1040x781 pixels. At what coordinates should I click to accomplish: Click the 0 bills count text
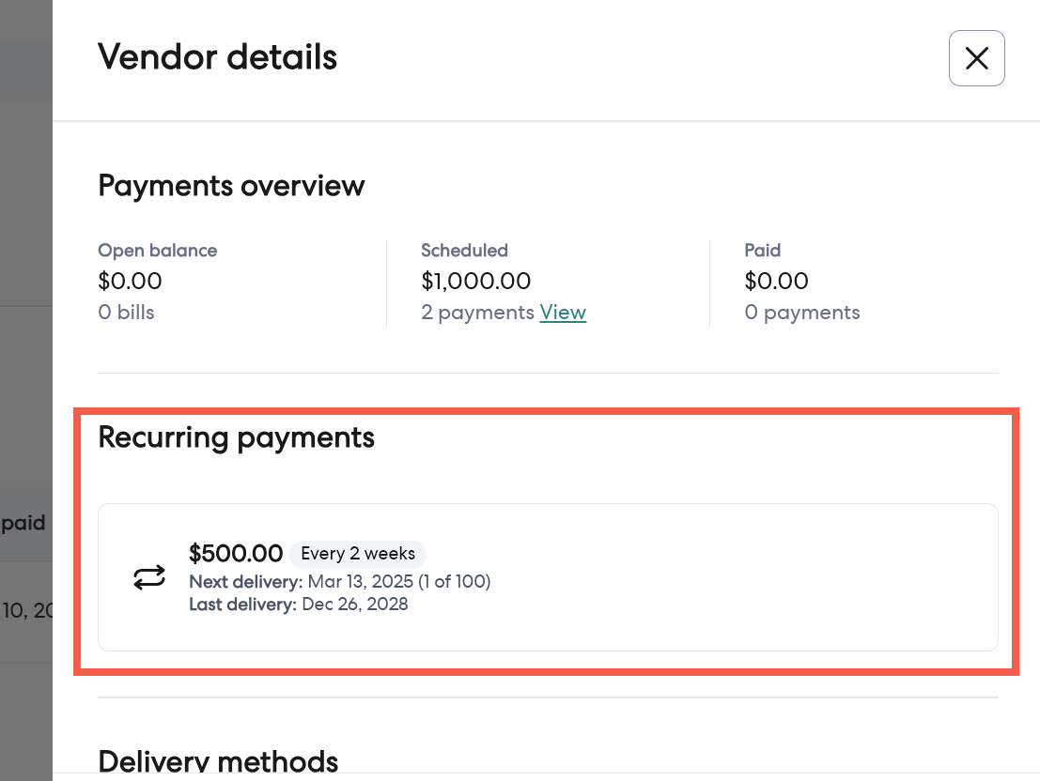tap(126, 313)
